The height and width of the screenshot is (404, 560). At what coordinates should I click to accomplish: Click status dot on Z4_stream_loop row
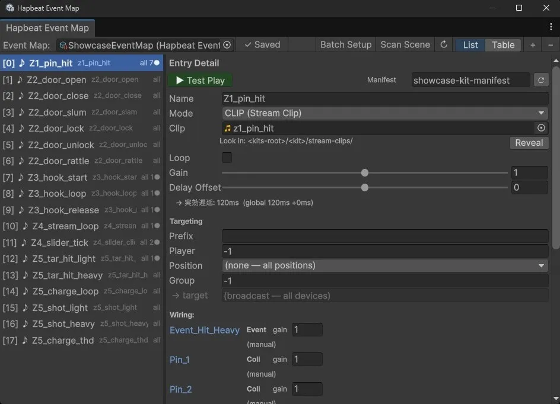click(x=157, y=226)
